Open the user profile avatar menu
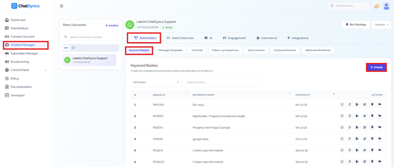 point(386,6)
